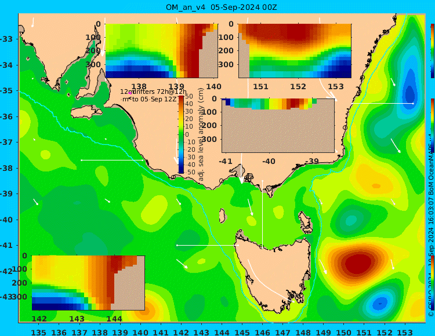Click the main longitude axis label 148

click(303, 332)
